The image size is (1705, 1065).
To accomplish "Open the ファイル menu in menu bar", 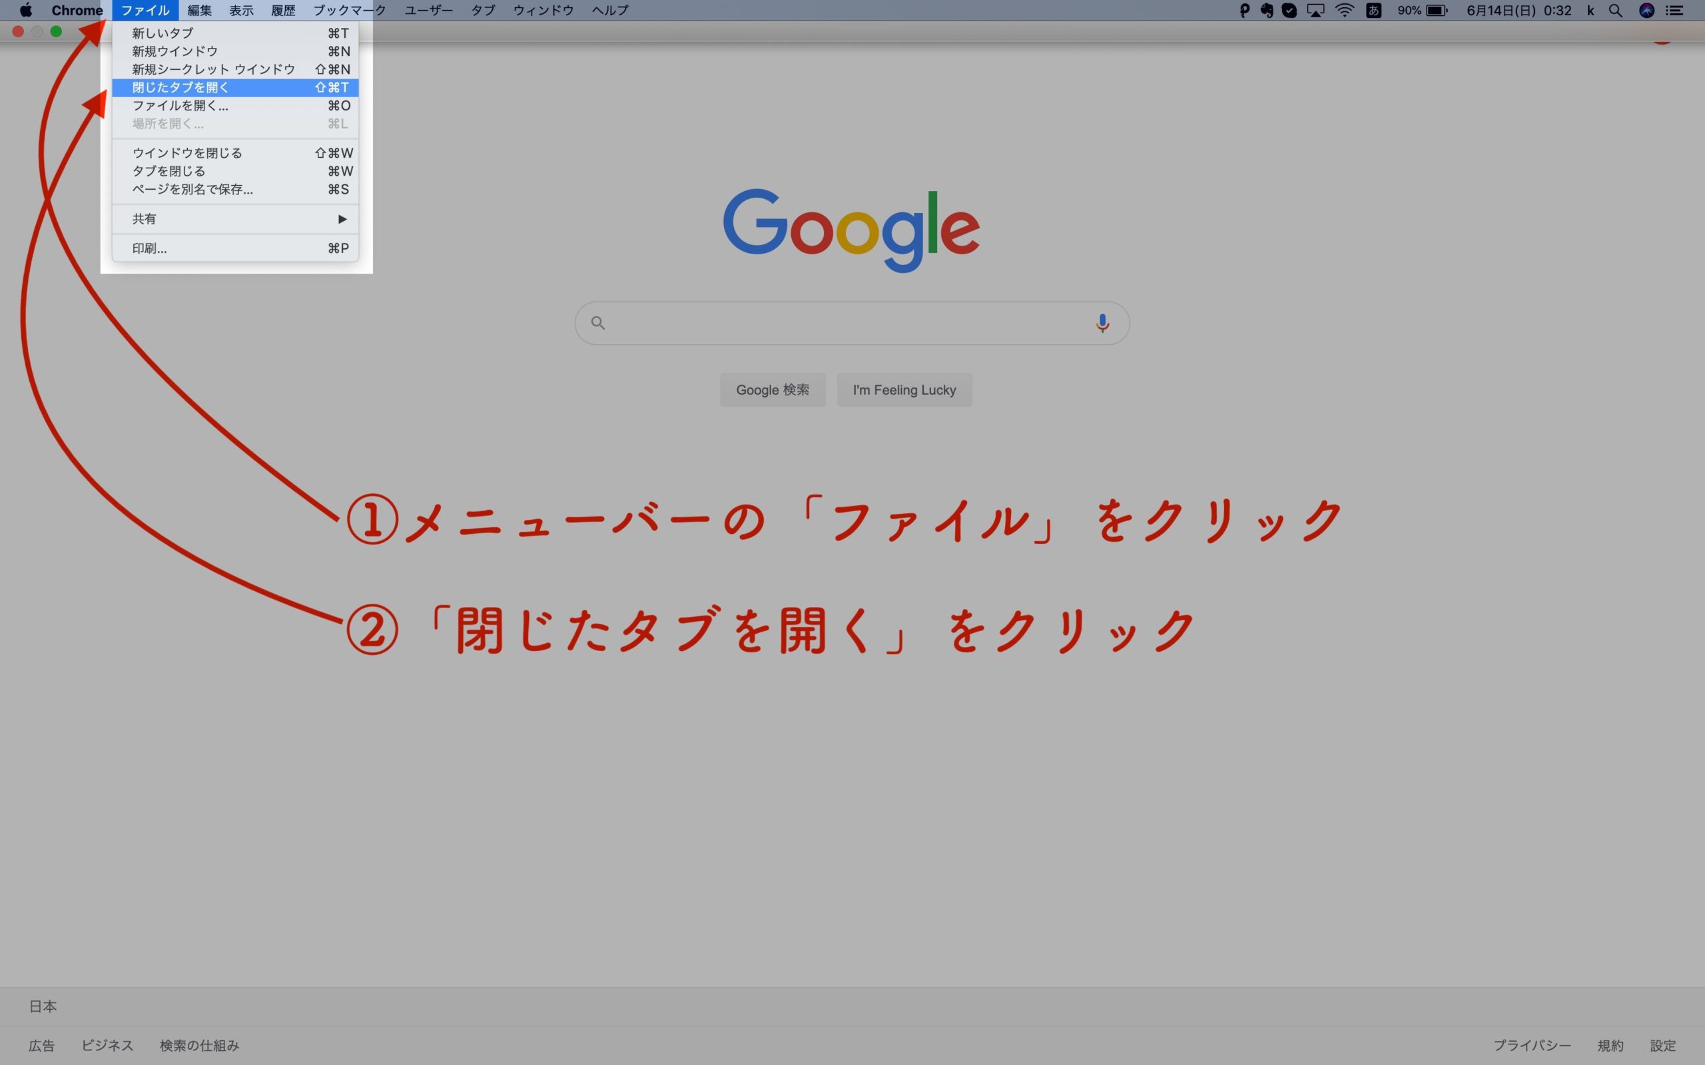I will (145, 10).
